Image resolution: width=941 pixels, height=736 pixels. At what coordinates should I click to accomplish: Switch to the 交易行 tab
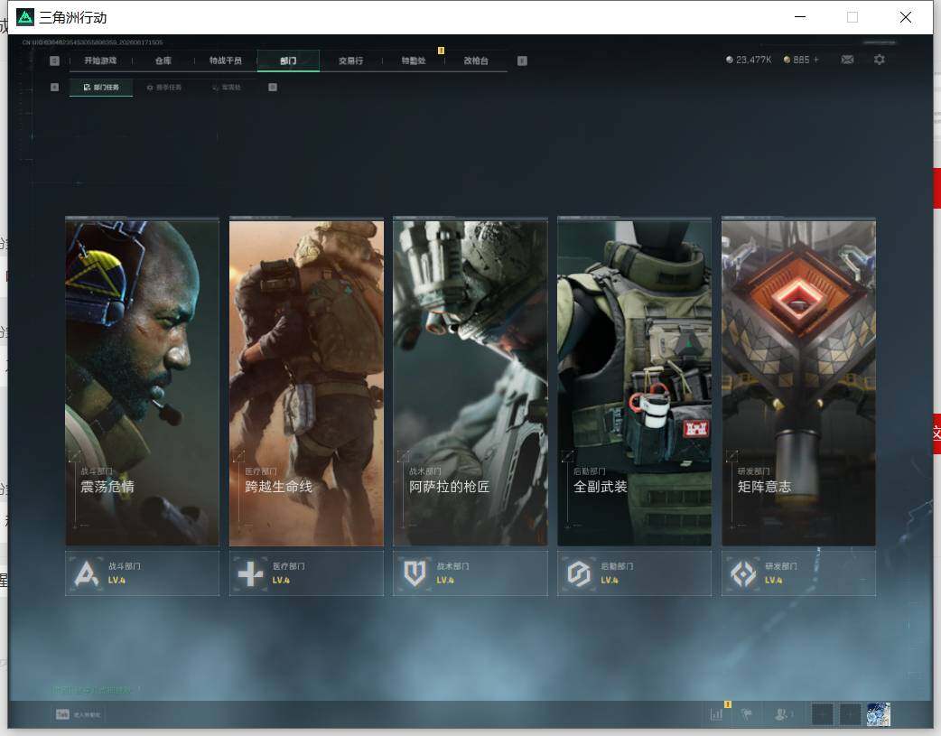coord(350,61)
